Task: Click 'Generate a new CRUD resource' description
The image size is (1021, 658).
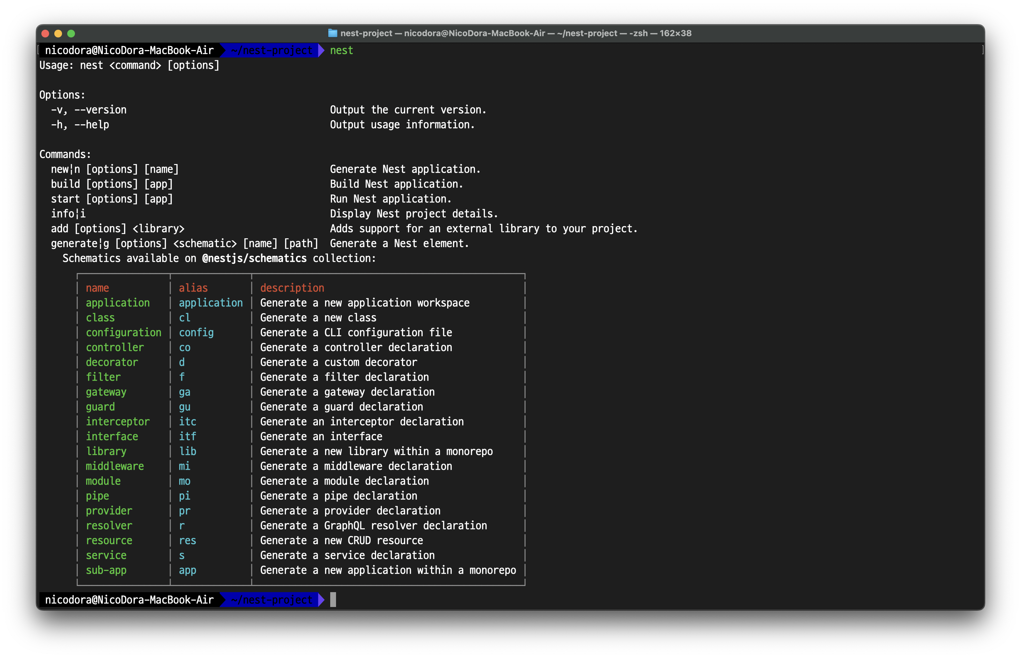Action: pos(341,541)
